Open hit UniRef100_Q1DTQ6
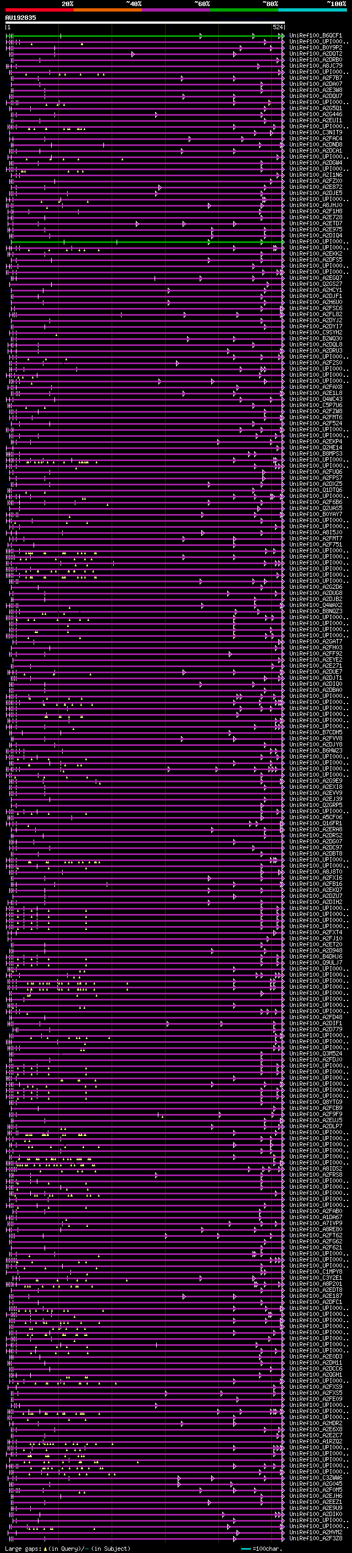The height and width of the screenshot is (1553, 352). pos(315,490)
